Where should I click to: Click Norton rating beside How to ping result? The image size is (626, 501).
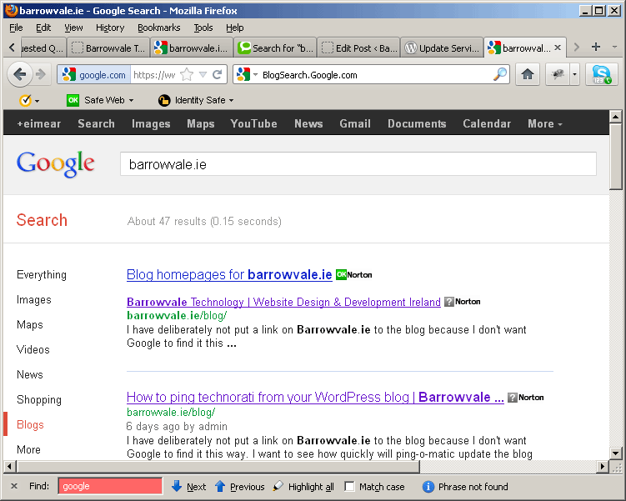click(x=525, y=398)
